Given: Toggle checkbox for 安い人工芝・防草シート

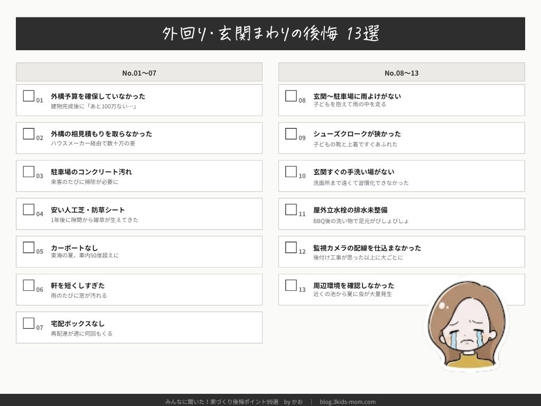Looking at the screenshot, I should pyautogui.click(x=29, y=209).
